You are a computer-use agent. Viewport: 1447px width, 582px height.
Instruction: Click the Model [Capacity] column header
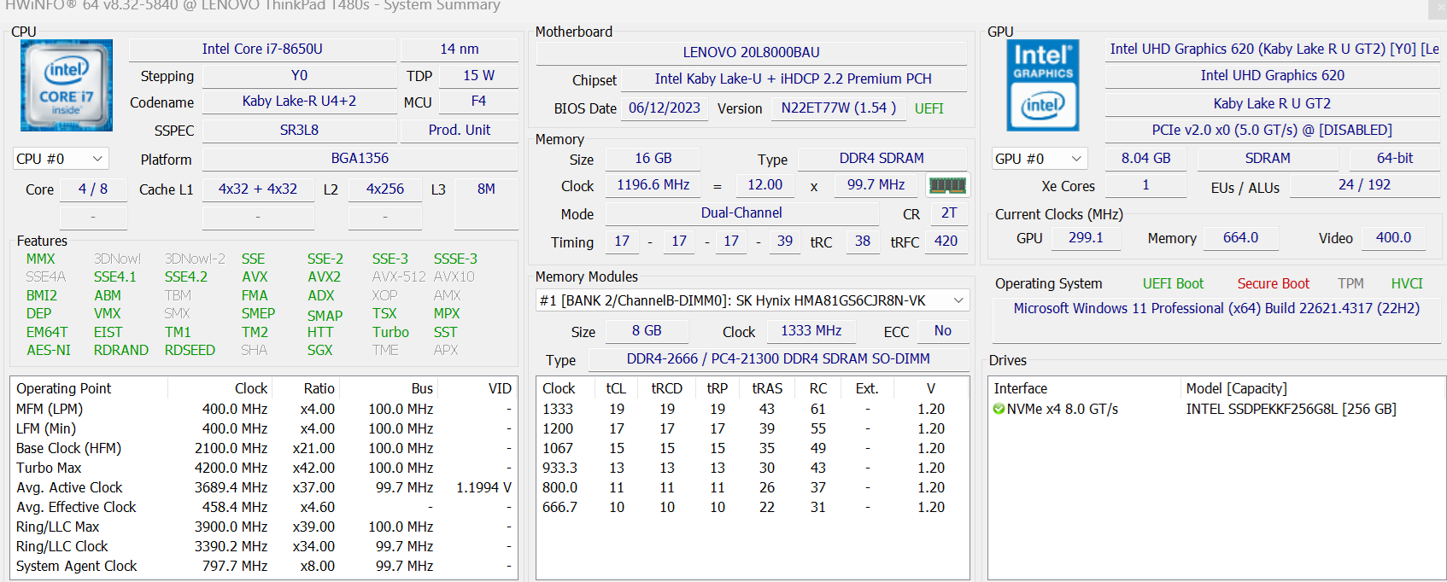click(x=1236, y=388)
